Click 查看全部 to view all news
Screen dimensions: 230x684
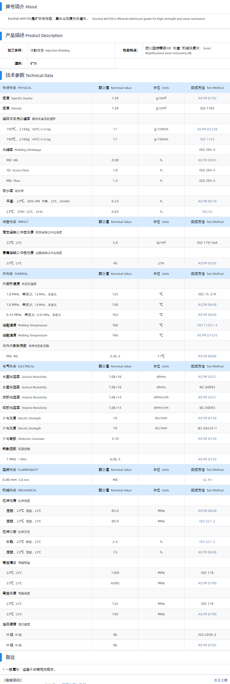(x=220, y=680)
